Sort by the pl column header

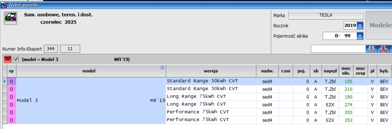pyautogui.click(x=372, y=71)
